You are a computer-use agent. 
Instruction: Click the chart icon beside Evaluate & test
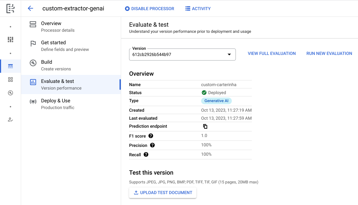pos(33,82)
